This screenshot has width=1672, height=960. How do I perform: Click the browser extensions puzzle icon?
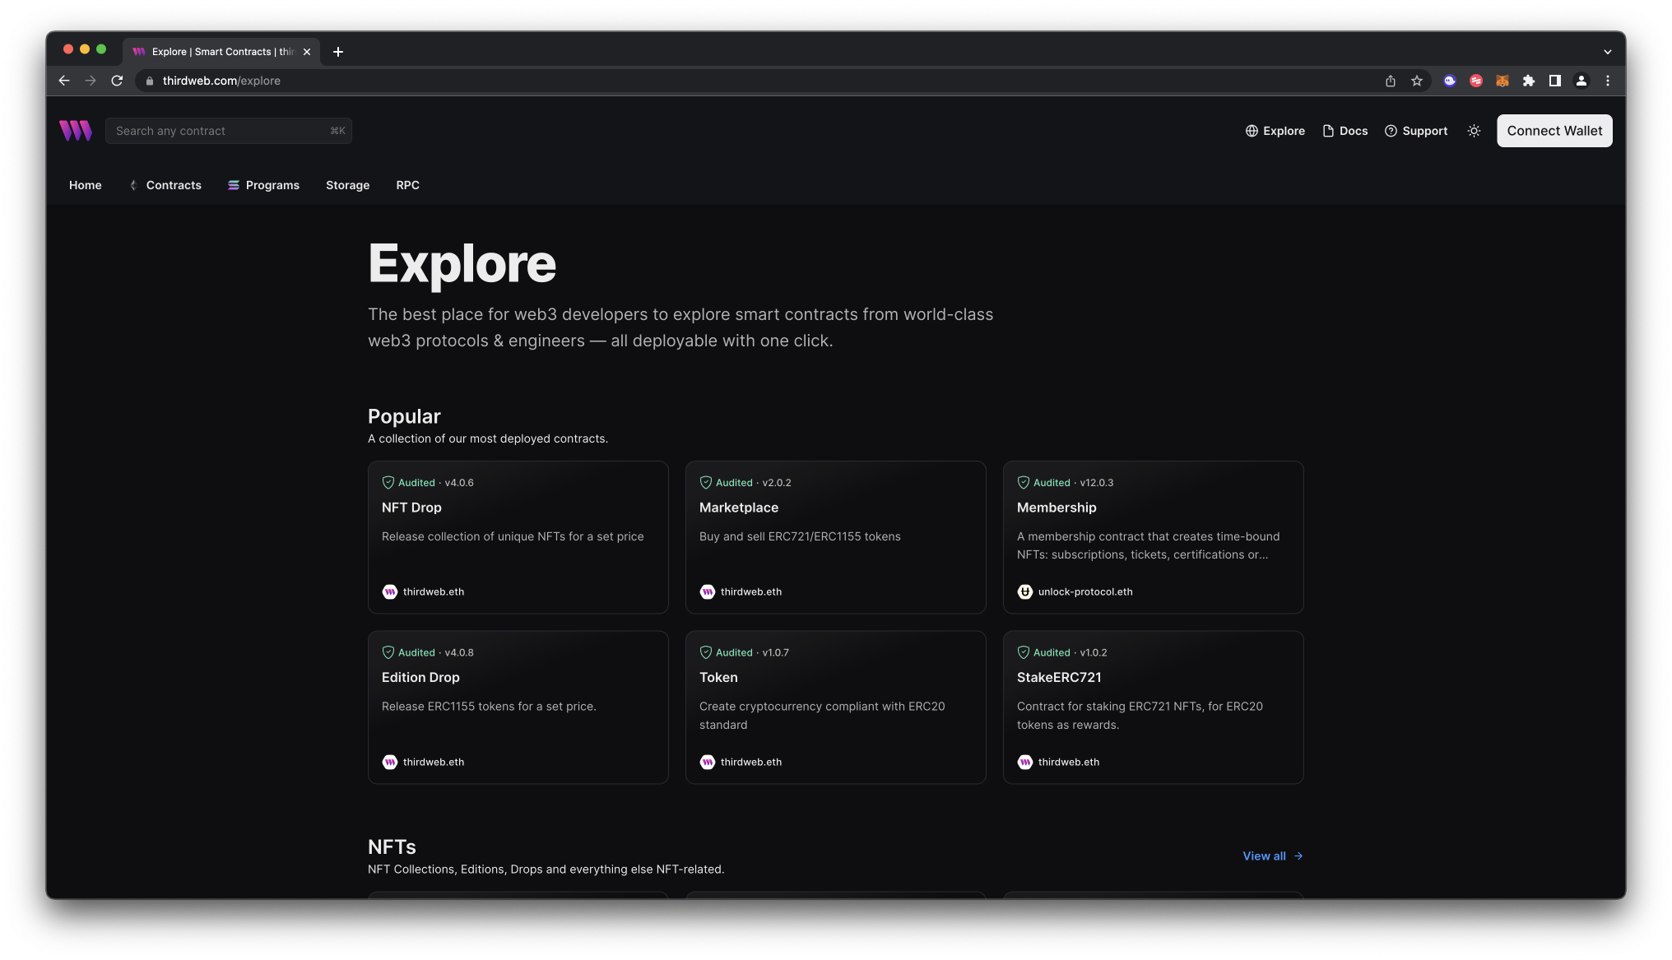(x=1528, y=81)
